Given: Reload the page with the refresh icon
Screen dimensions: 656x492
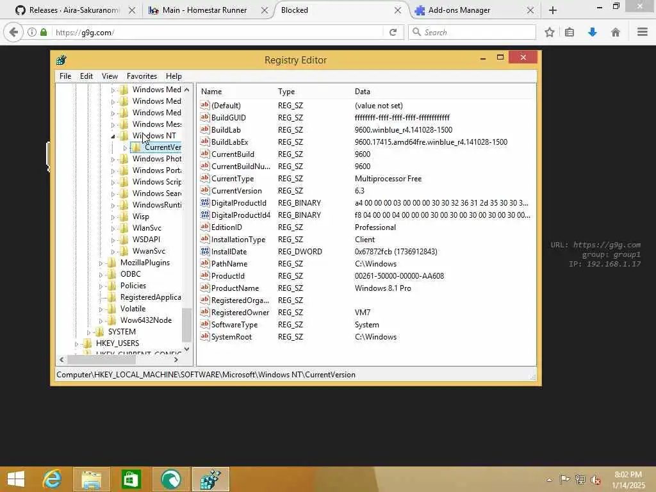Looking at the screenshot, I should [393, 32].
